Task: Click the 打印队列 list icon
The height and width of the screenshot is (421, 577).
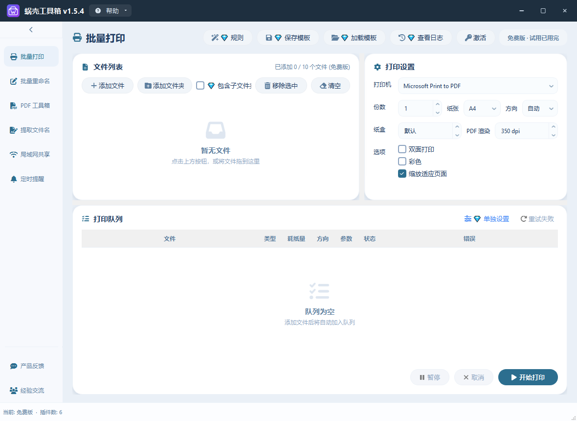Action: [86, 219]
